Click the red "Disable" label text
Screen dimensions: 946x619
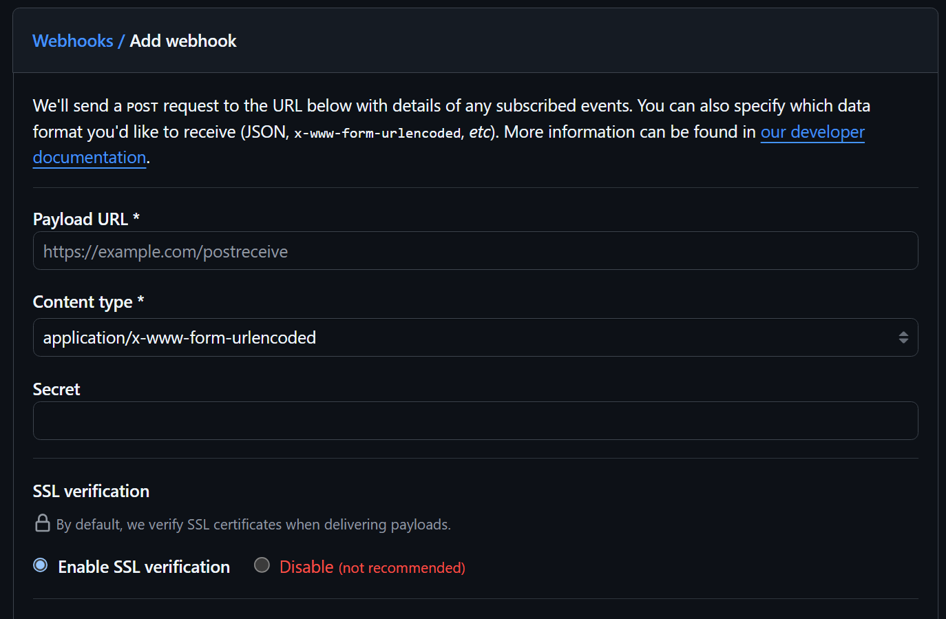click(x=306, y=567)
